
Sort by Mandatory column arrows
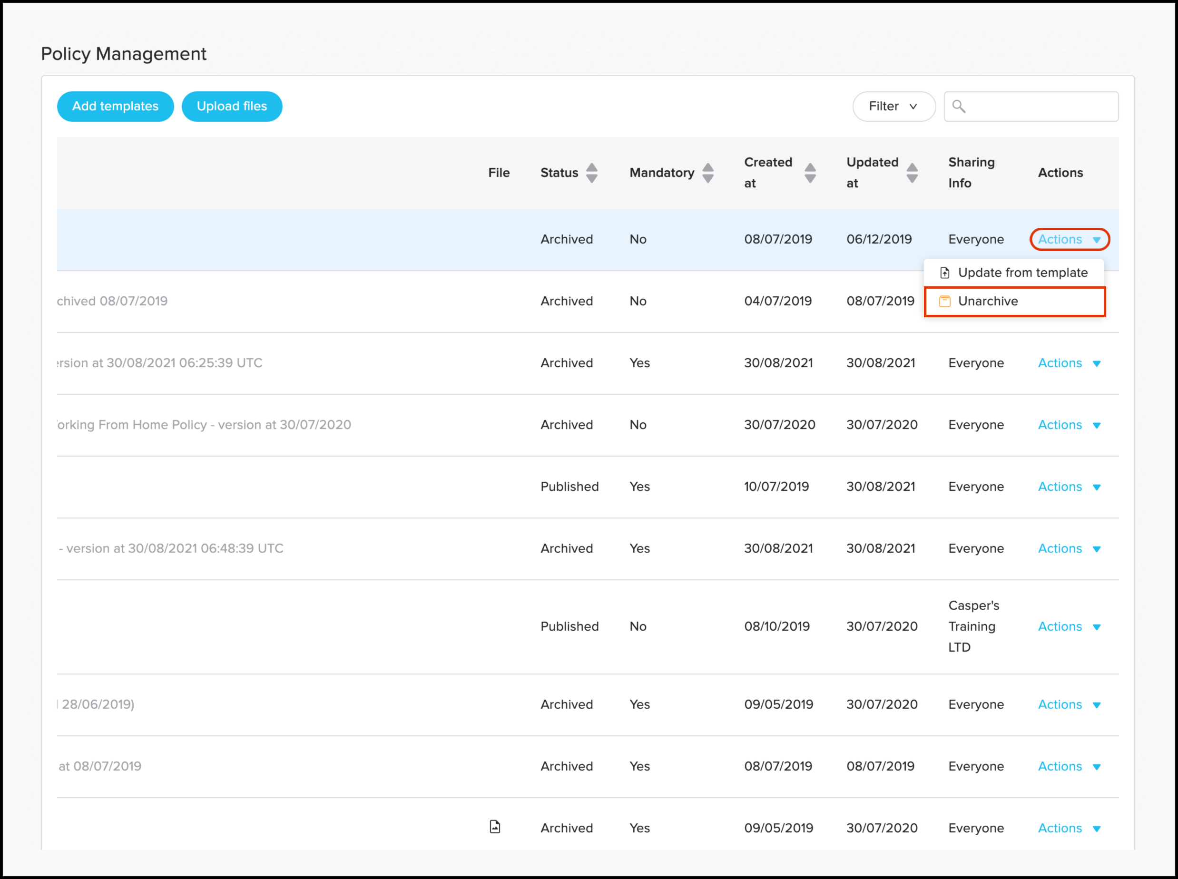pos(707,173)
